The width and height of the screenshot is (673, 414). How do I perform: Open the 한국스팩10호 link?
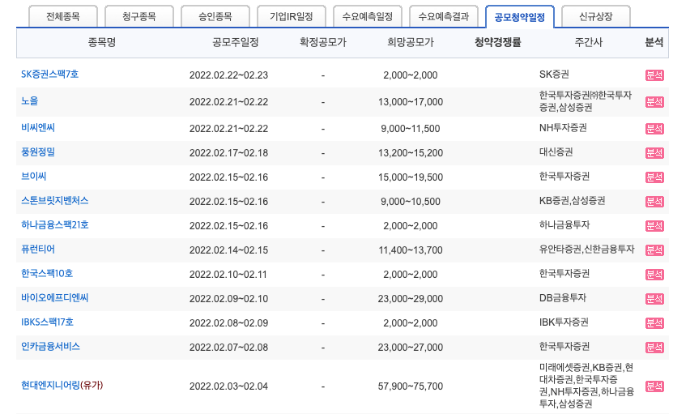[47, 273]
